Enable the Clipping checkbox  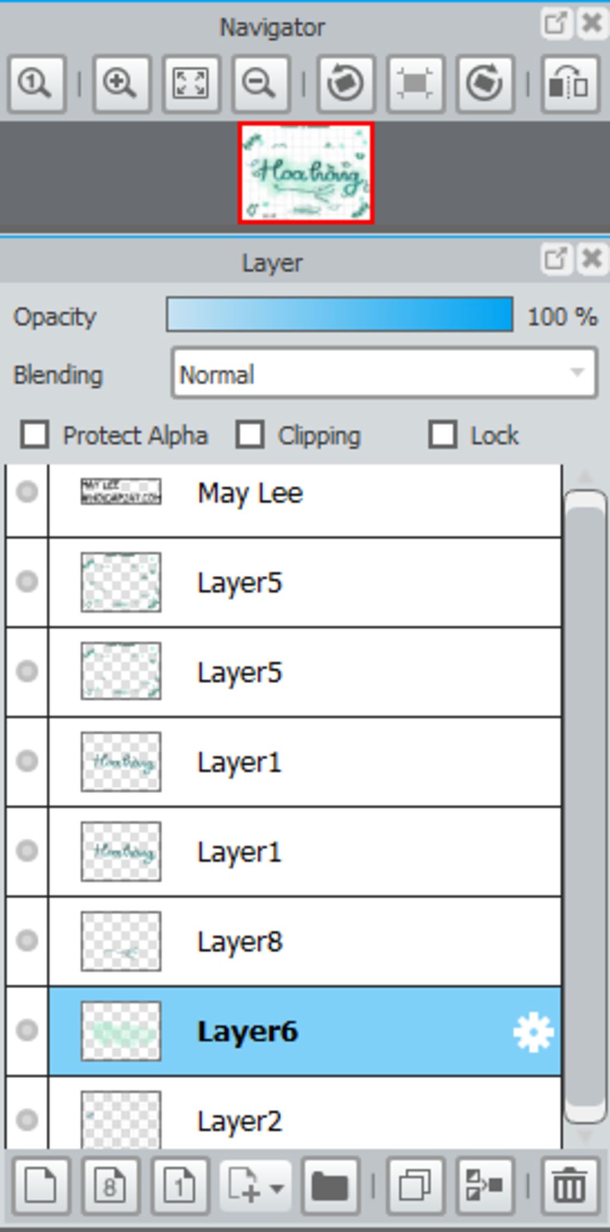point(250,435)
